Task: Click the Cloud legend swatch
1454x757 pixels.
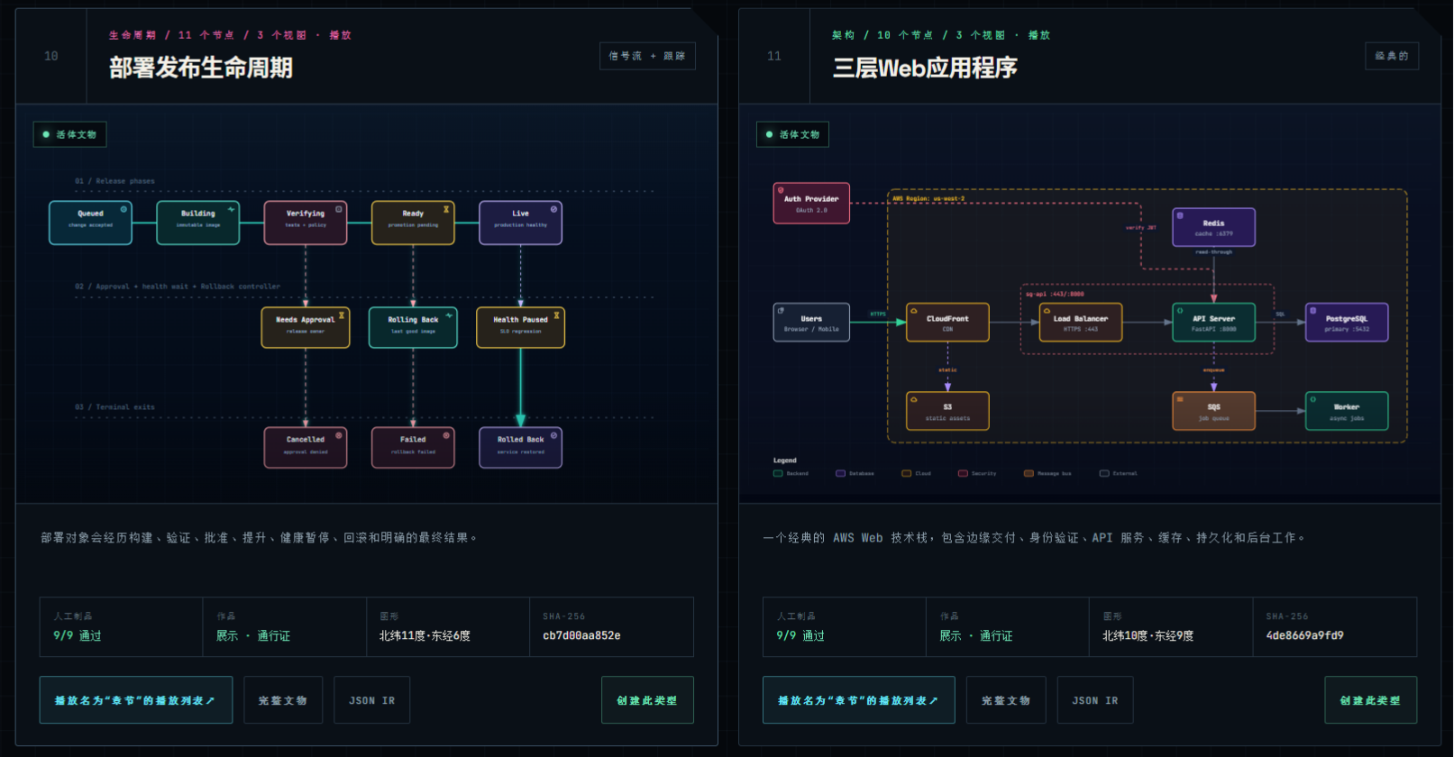Action: point(907,473)
